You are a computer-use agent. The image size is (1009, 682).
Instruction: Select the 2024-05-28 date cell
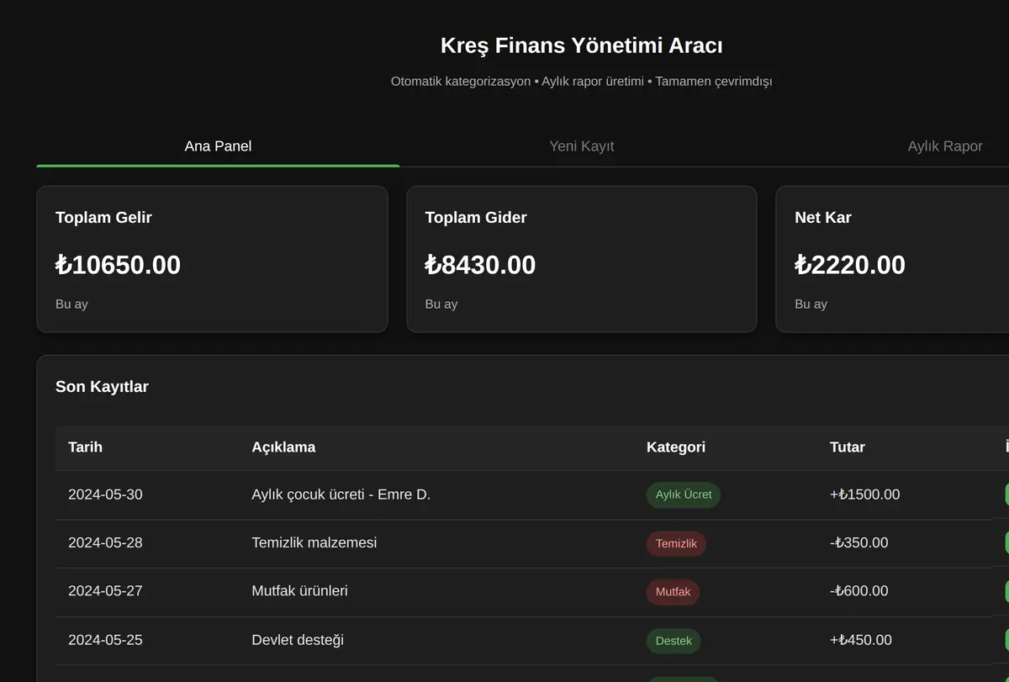[105, 542]
